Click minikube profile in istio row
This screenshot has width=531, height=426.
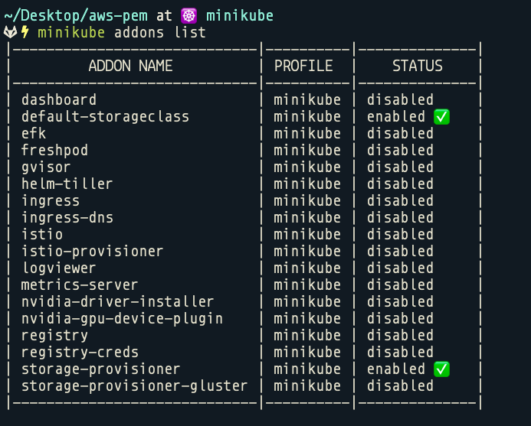pos(307,234)
